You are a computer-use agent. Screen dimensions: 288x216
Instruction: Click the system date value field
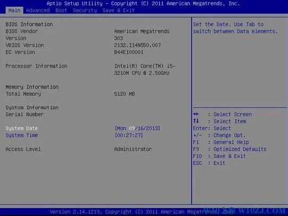137,128
